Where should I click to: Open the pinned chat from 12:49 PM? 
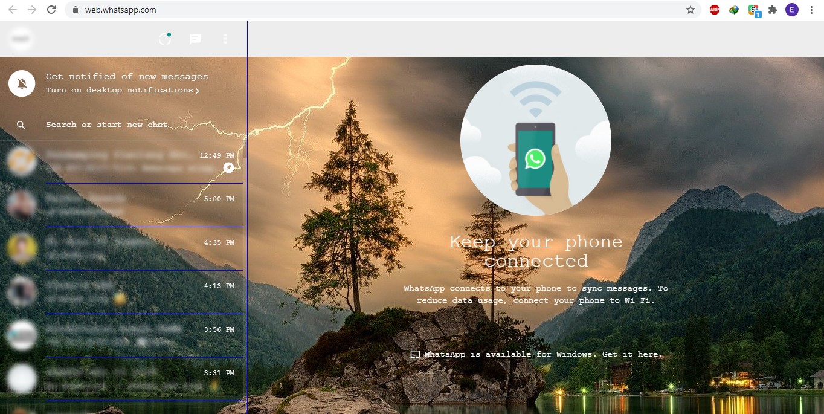(x=121, y=161)
